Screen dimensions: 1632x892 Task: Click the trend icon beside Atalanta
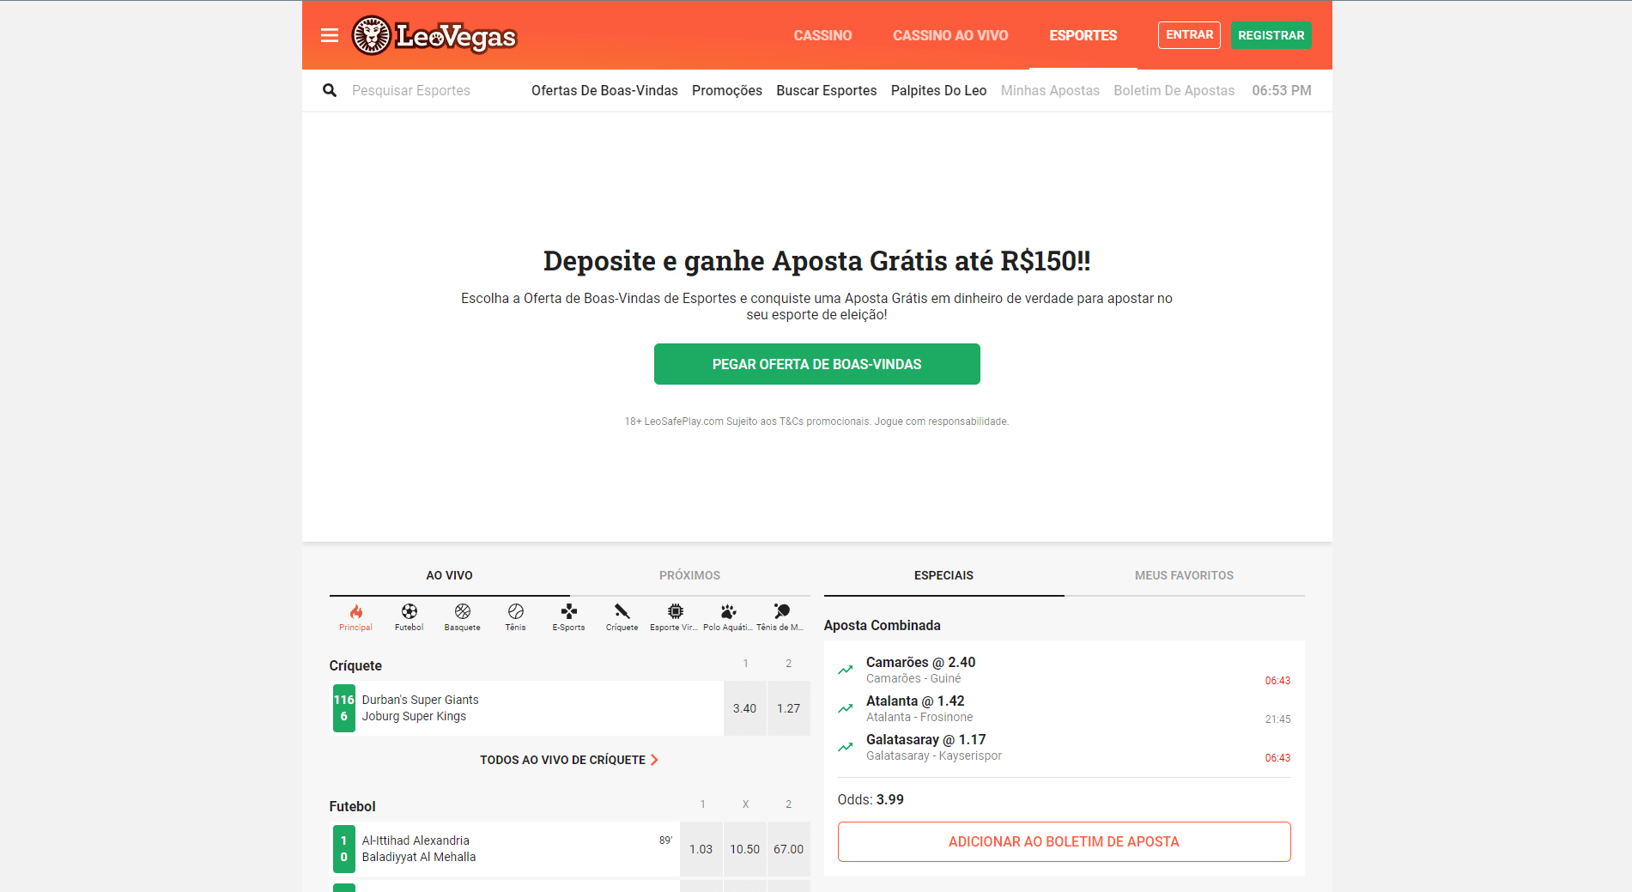click(x=846, y=708)
